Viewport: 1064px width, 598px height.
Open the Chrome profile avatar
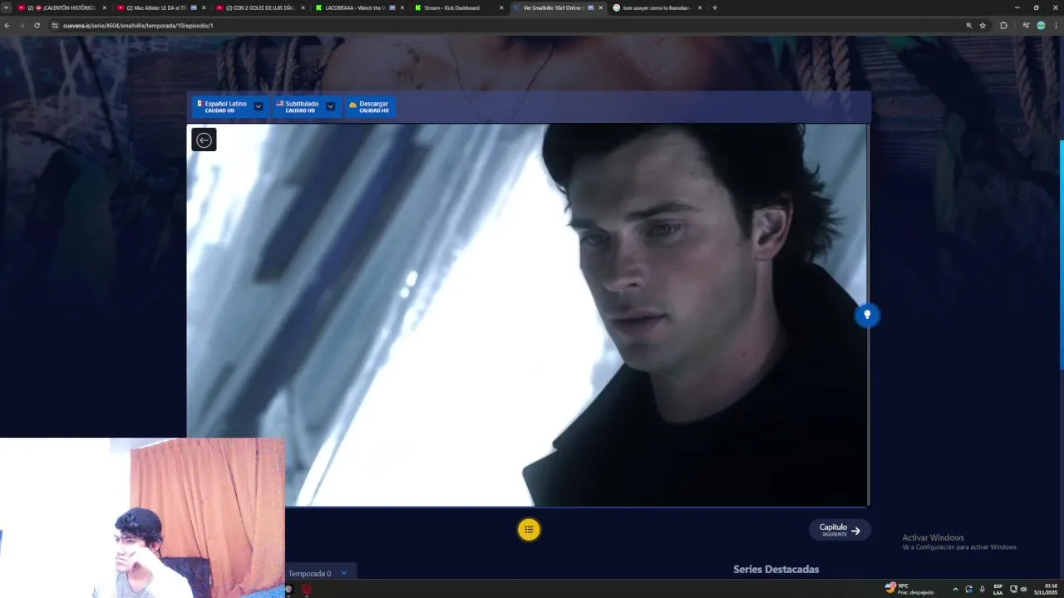tap(1041, 26)
